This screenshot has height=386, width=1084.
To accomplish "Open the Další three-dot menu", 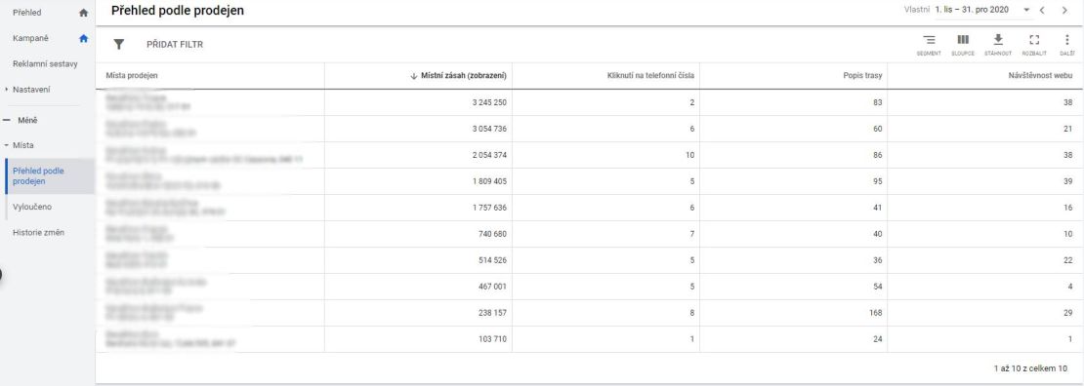I will point(1066,40).
